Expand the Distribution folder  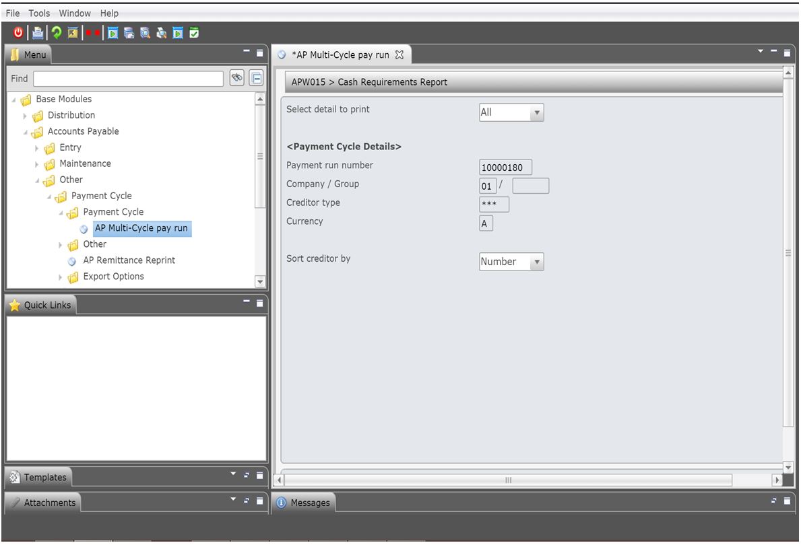24,116
